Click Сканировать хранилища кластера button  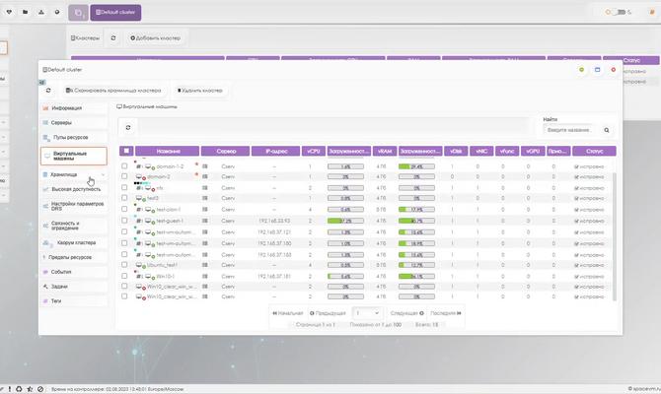coord(113,91)
